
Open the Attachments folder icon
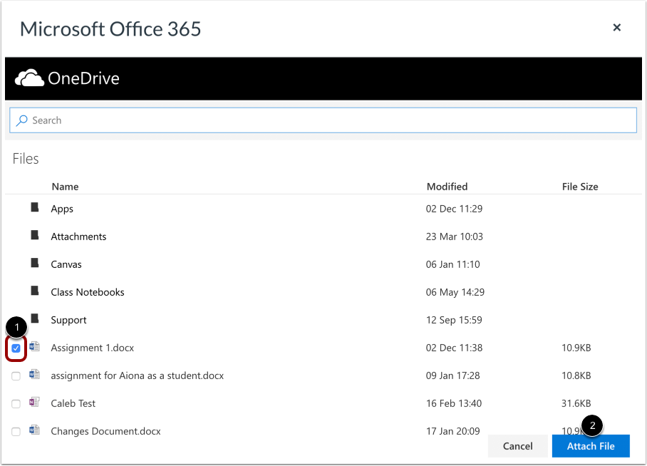point(34,237)
